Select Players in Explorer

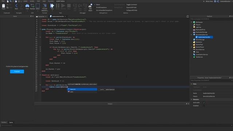click(x=198, y=25)
